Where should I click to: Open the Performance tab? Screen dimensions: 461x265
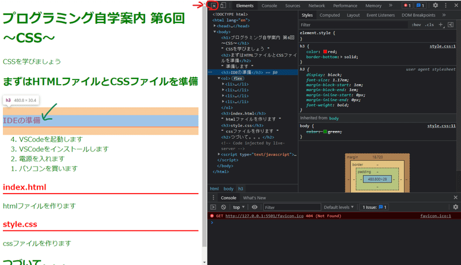345,6
